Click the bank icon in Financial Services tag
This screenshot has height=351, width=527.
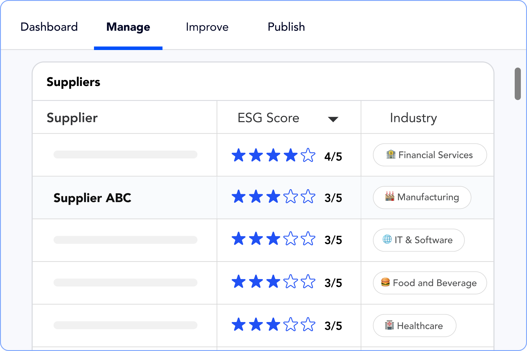[x=391, y=154]
